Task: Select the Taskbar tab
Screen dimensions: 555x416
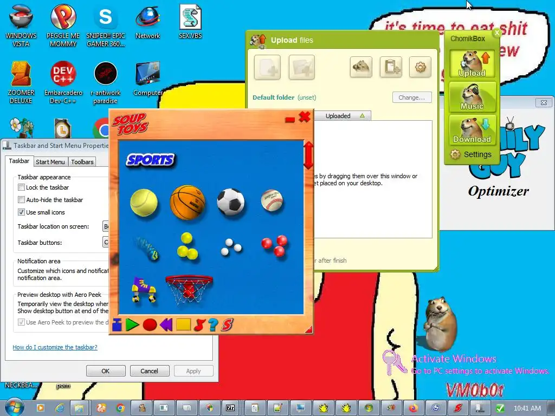Action: click(19, 161)
